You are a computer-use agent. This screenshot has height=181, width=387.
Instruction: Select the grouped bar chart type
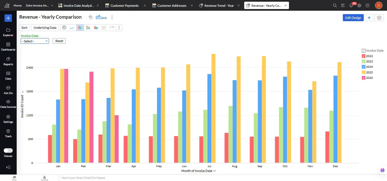point(80,28)
